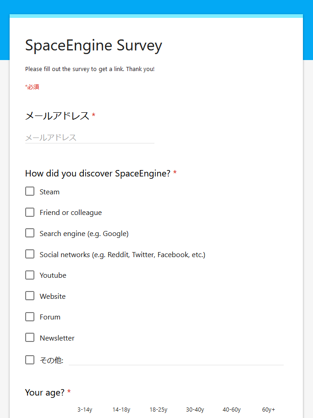This screenshot has height=418, width=313.
Task: Focus the その他 free-text input line
Action: point(176,360)
